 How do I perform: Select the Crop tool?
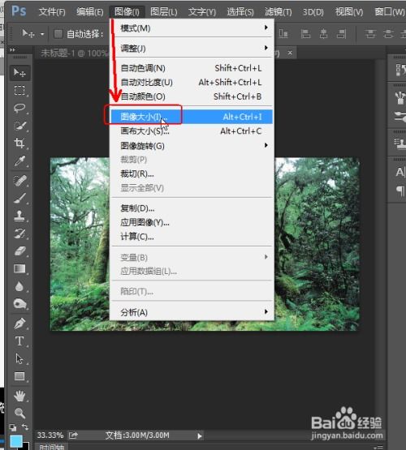[19, 143]
